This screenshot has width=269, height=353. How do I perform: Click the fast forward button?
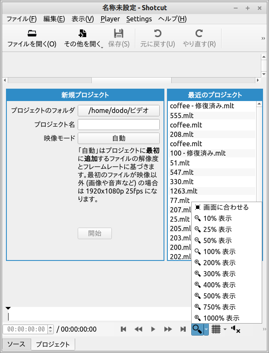point(168,330)
